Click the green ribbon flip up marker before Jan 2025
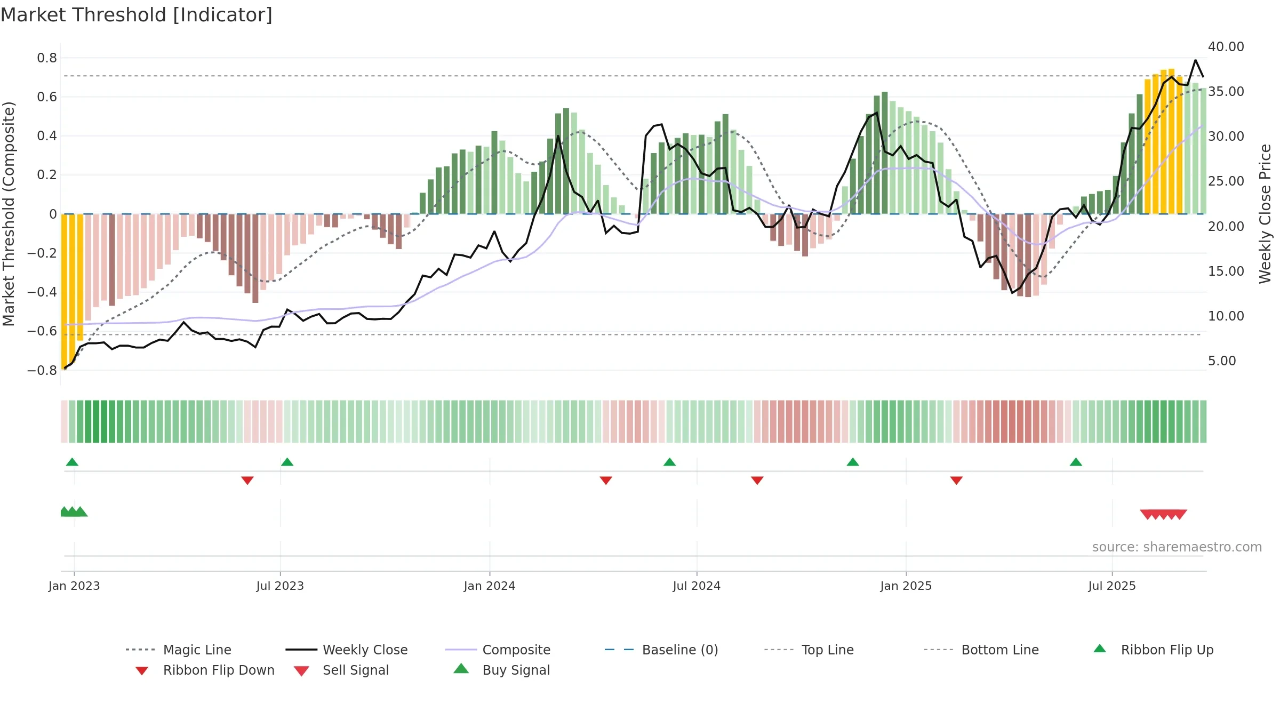This screenshot has width=1280, height=720. (x=852, y=462)
